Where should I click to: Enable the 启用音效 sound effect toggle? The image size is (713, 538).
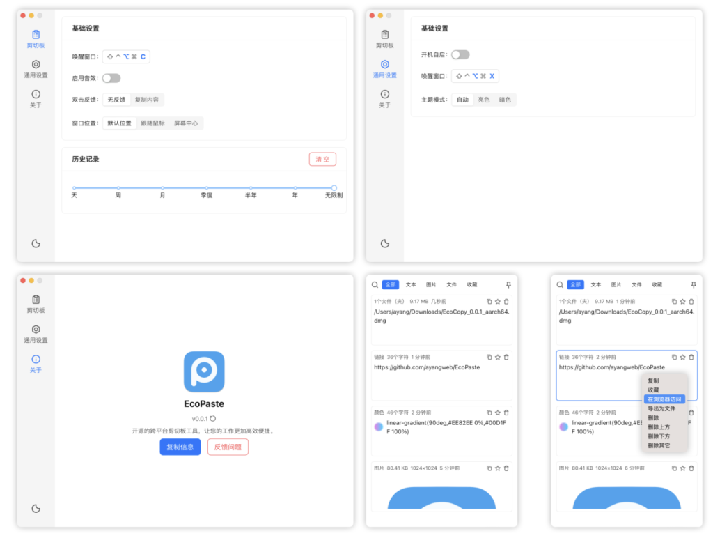coord(111,79)
